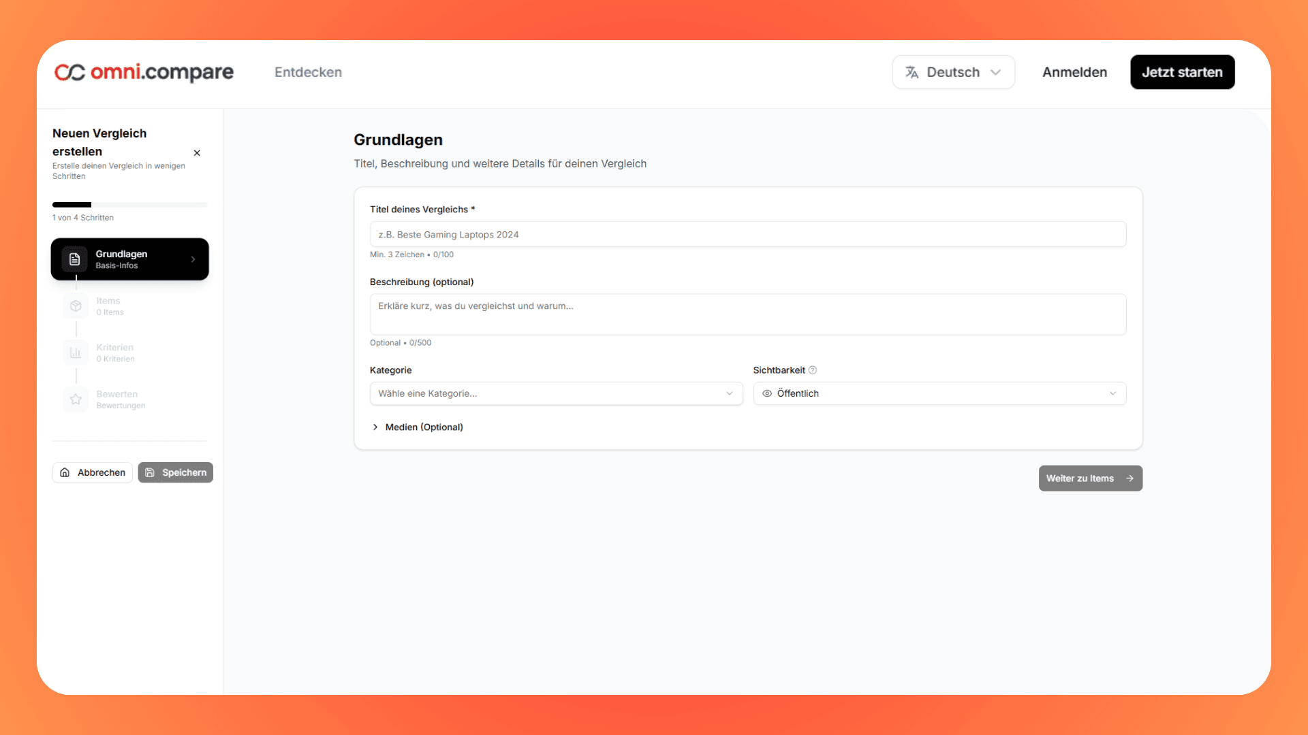Open the Kriterien chart icon step
The image size is (1308, 735).
[x=76, y=353]
